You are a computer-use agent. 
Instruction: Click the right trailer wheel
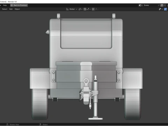tap(133, 104)
